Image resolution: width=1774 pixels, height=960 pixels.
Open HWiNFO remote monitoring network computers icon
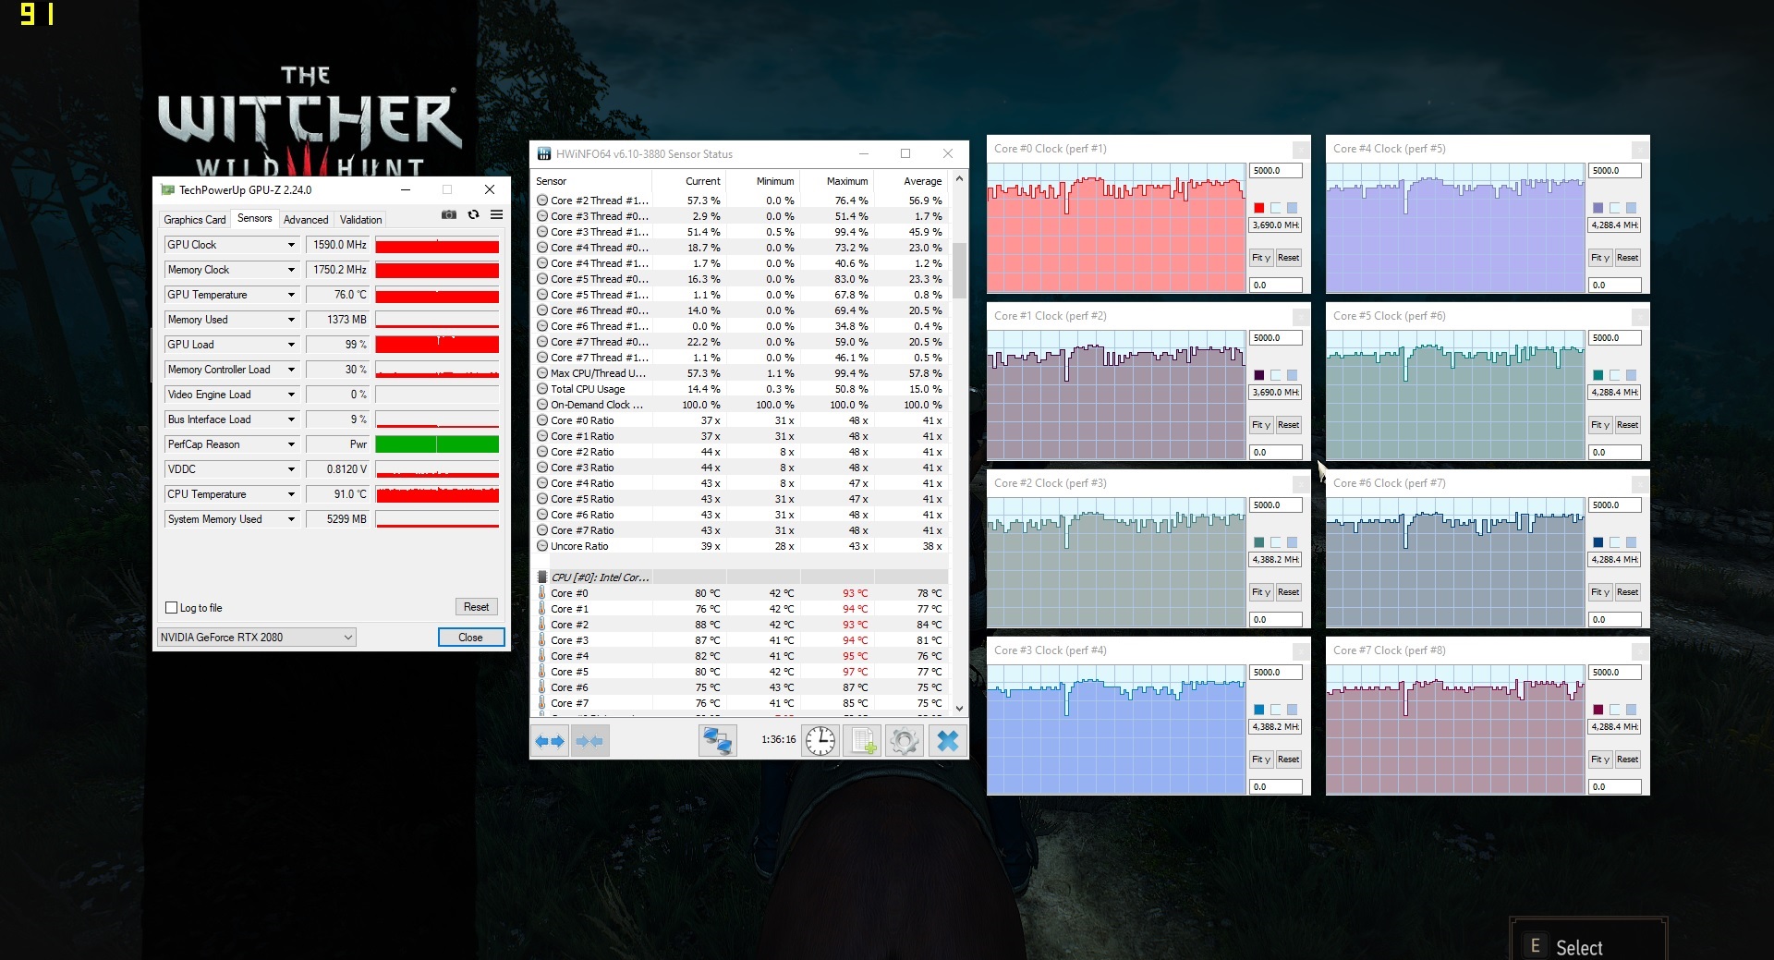pyautogui.click(x=718, y=741)
